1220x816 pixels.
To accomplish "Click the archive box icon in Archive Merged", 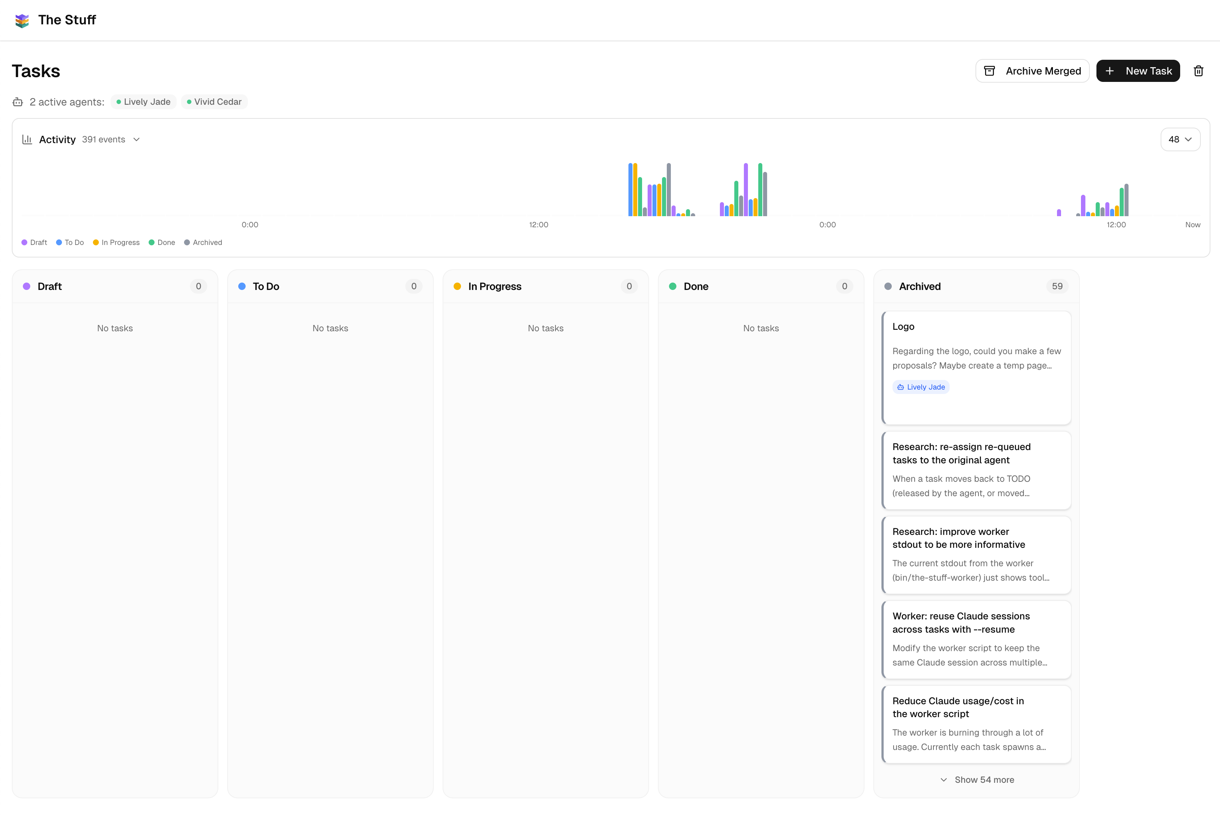I will pos(991,70).
